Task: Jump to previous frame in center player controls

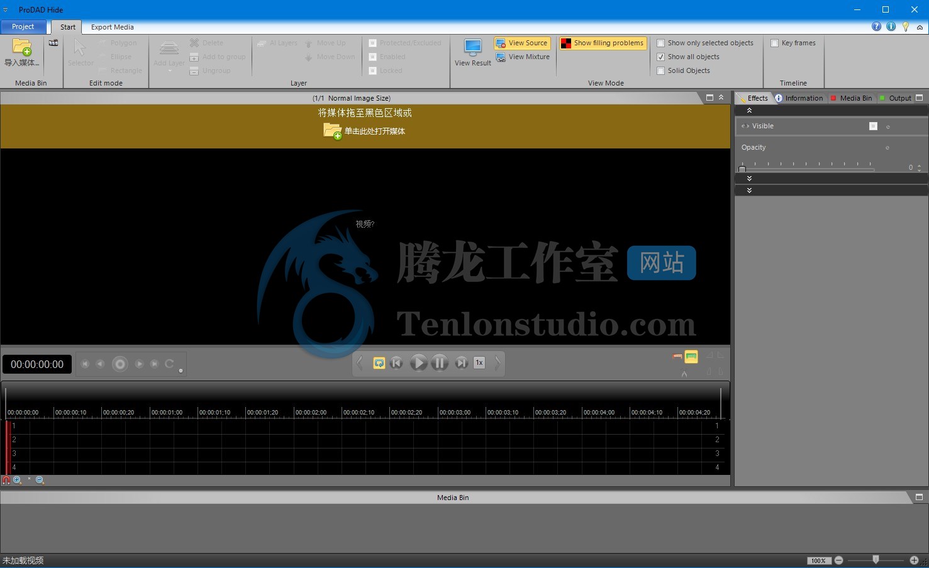Action: coord(396,363)
